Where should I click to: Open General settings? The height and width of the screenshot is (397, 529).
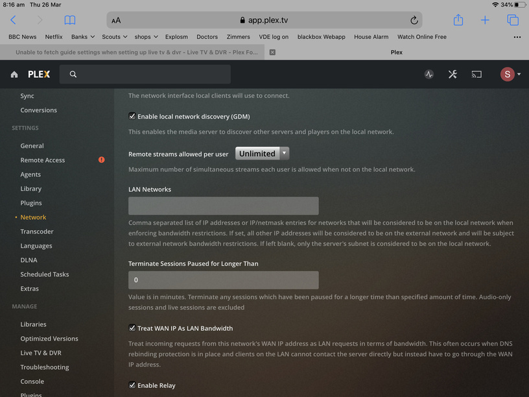pyautogui.click(x=32, y=146)
